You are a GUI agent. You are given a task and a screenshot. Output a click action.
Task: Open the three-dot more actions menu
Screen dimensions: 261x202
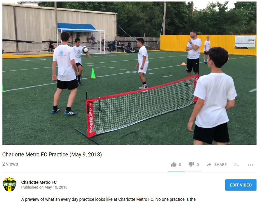click(x=250, y=165)
